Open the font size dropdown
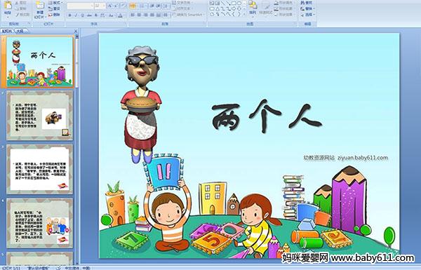The image size is (421, 270). point(100,6)
